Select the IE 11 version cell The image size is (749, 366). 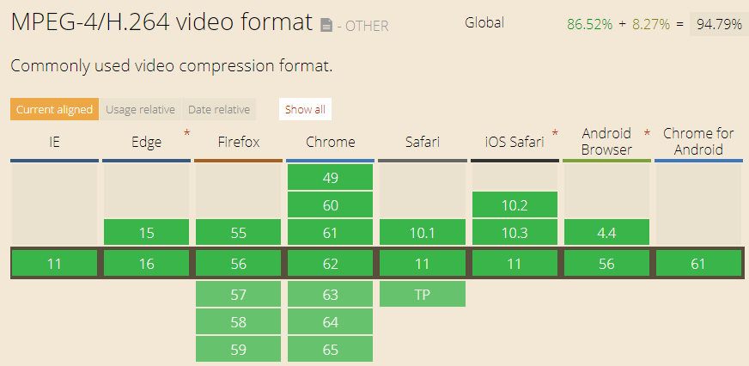point(54,263)
